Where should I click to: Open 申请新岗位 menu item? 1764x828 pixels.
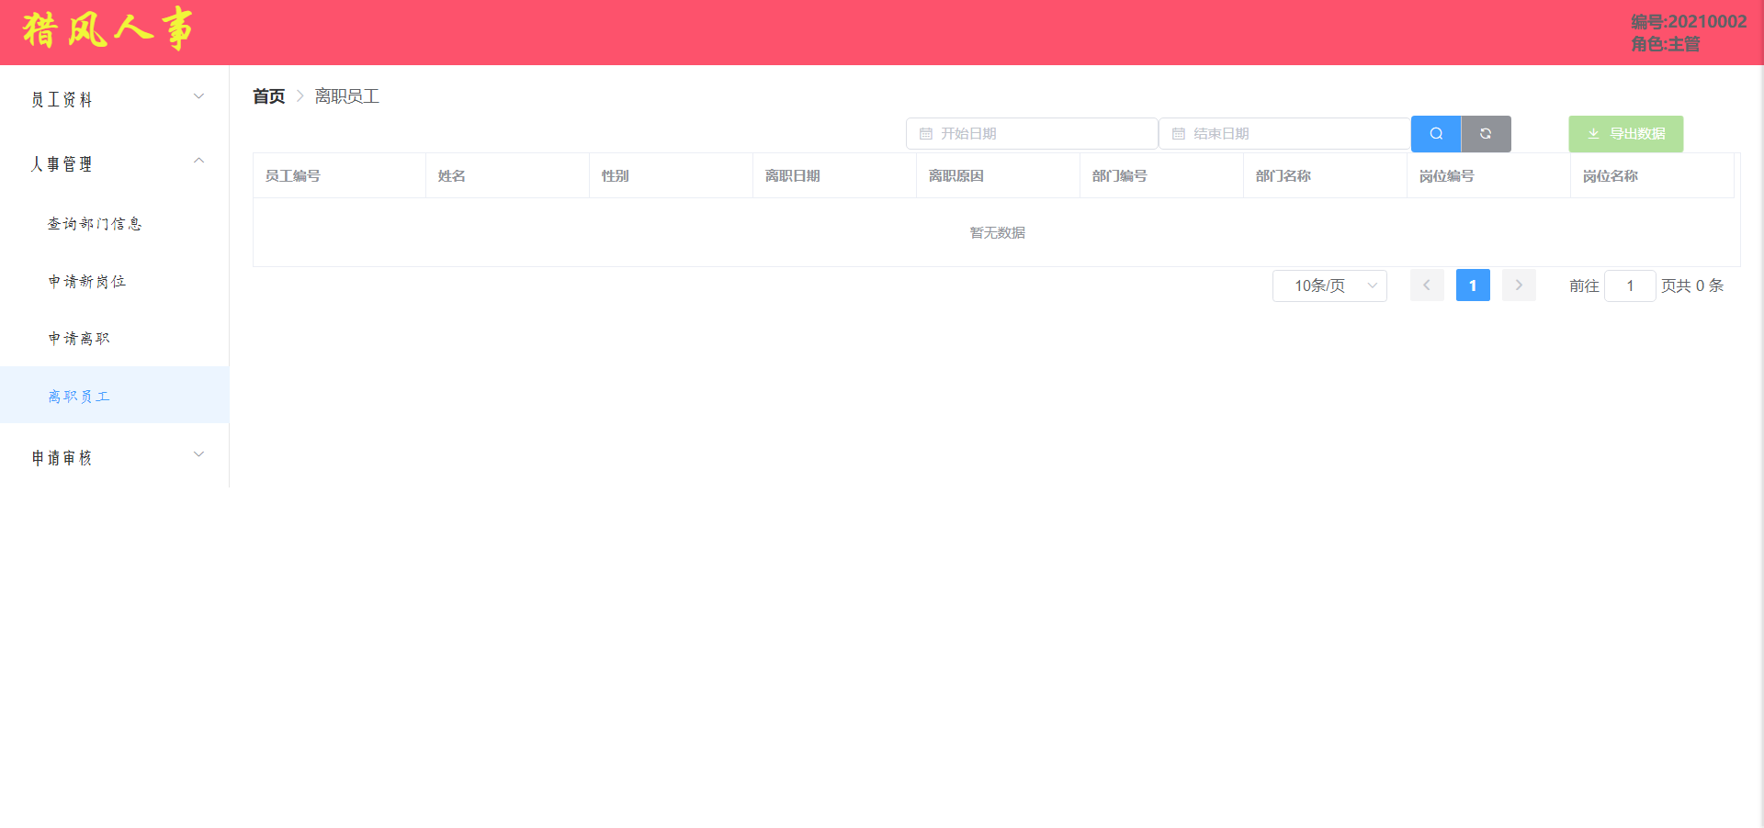(x=115, y=281)
